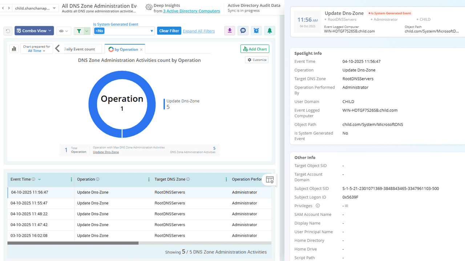
Task: Click the info icon next to Target DNS Zone
Action: tap(188, 179)
